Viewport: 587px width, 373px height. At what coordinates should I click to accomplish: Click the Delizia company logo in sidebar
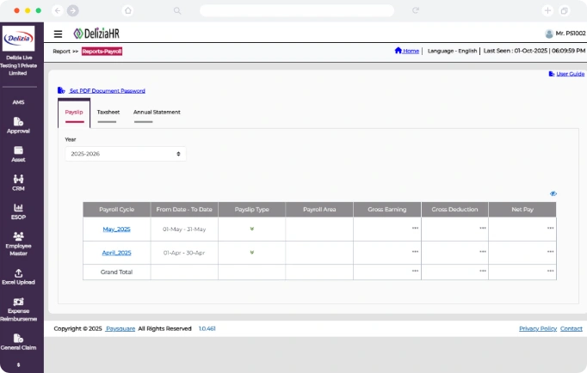coord(18,38)
